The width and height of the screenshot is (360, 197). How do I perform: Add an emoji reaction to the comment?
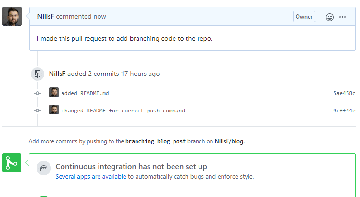[327, 17]
